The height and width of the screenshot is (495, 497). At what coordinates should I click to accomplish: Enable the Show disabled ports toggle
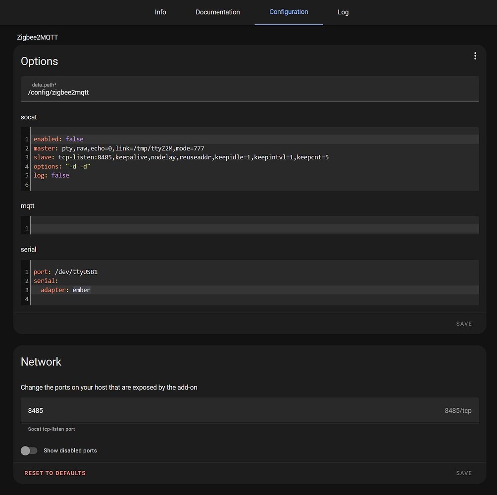coord(29,450)
